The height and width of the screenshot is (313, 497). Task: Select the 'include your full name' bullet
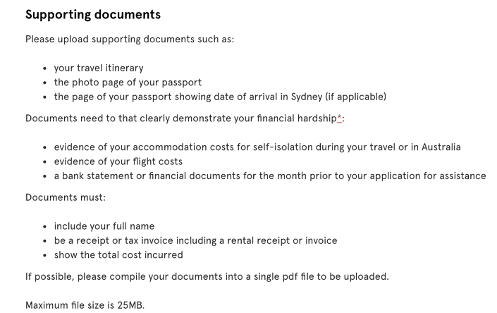[104, 226]
